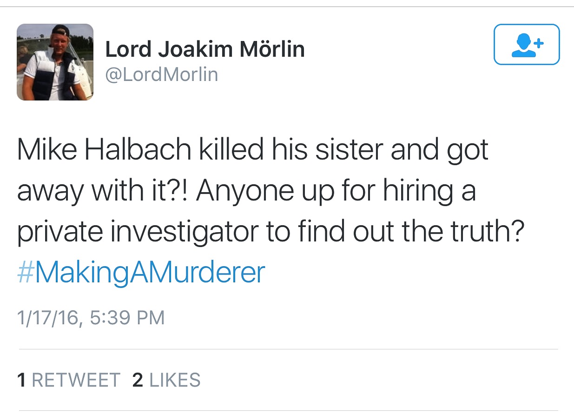Image resolution: width=574 pixels, height=415 pixels.
Task: Select the likes count number 2
Action: pyautogui.click(x=138, y=380)
